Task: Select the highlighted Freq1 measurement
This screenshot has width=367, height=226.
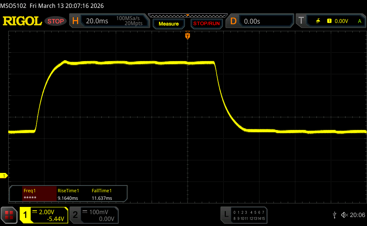Action: coord(34,194)
